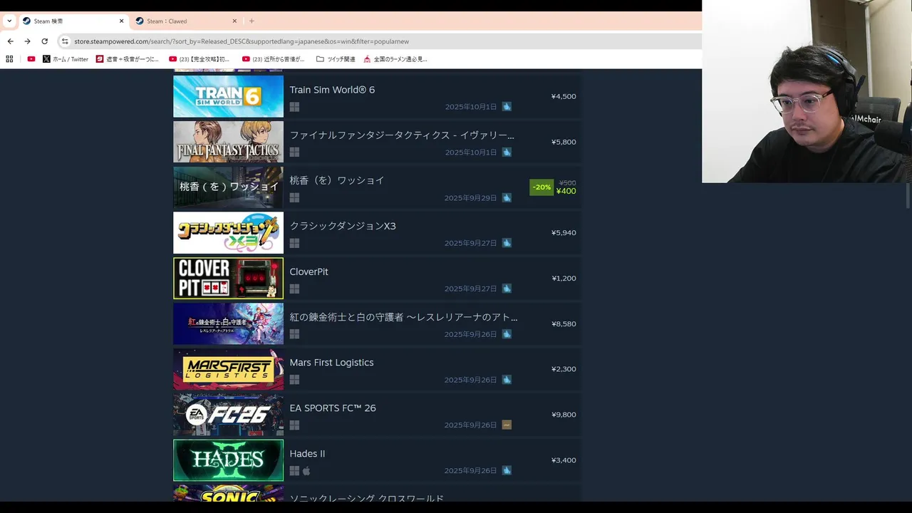
Task: Open the site information icon in address bar
Action: tap(65, 41)
